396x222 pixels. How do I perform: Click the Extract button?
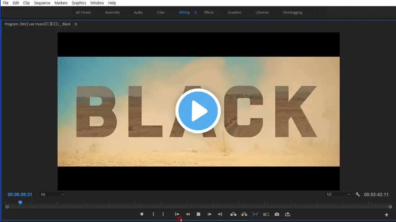pos(244,214)
